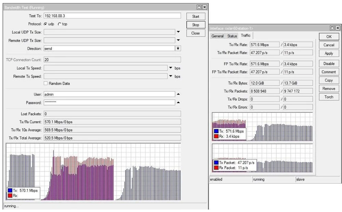Add a Comment to the interface
This screenshot has width=342, height=212.
(x=328, y=72)
